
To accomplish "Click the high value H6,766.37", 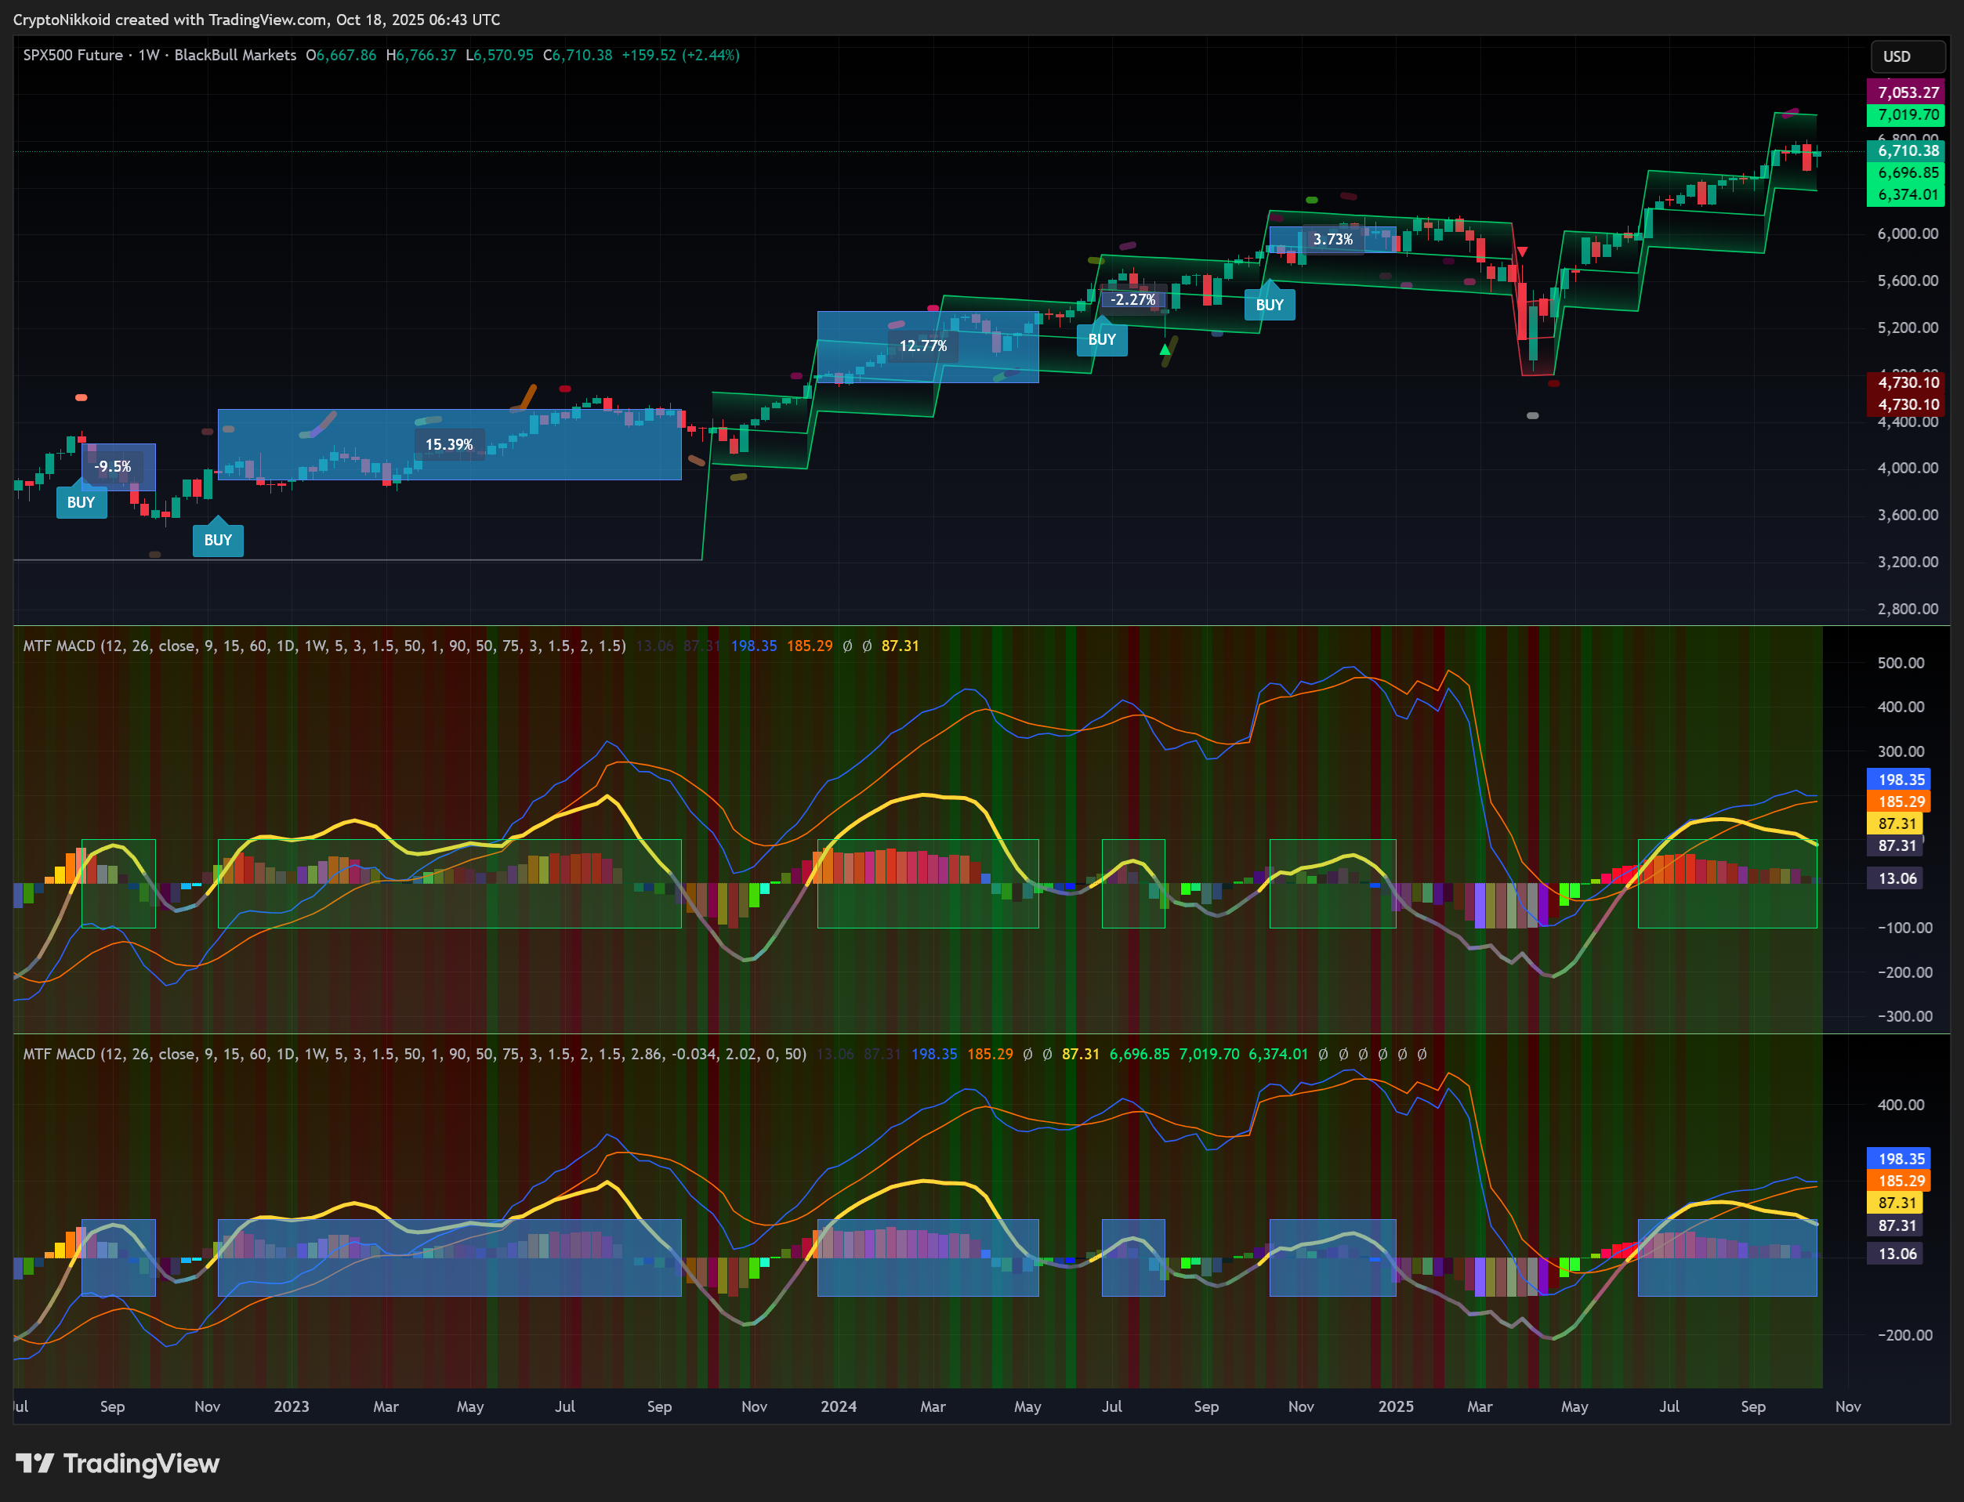I will (x=421, y=56).
